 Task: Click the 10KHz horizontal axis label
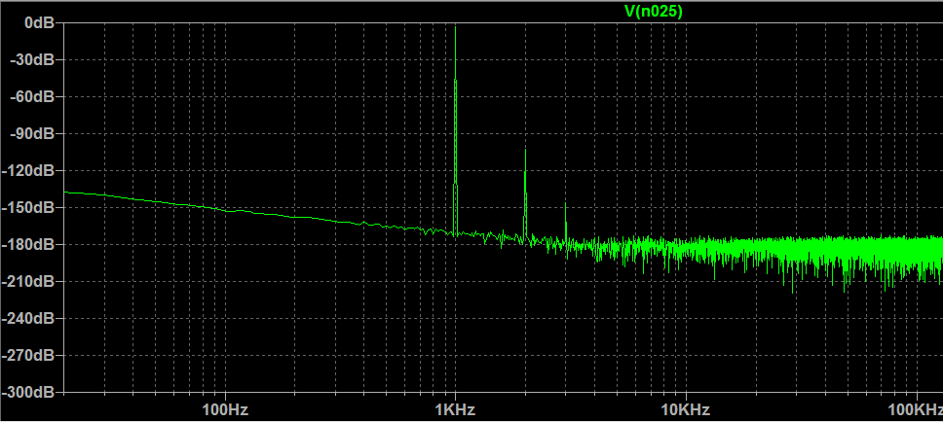(x=686, y=410)
